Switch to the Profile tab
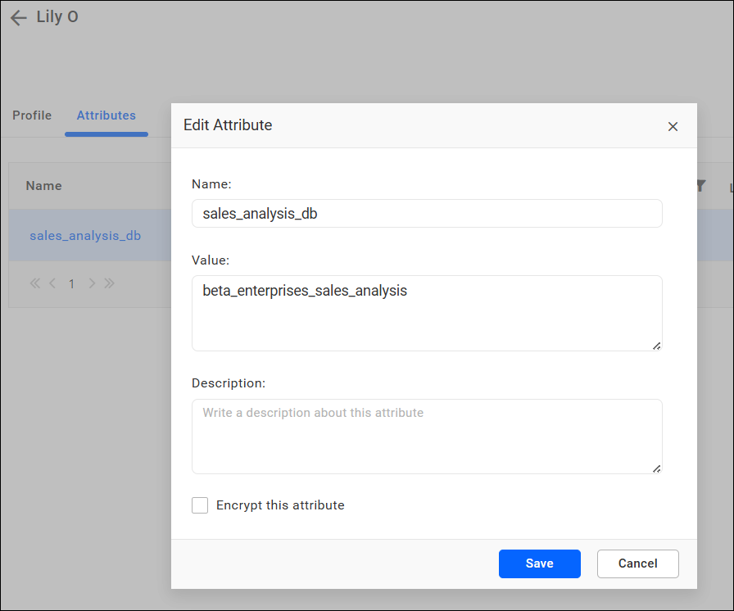The image size is (734, 611). [x=32, y=115]
